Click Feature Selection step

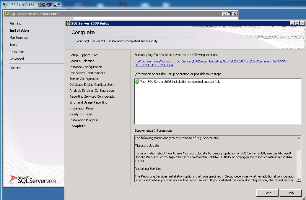point(82,61)
